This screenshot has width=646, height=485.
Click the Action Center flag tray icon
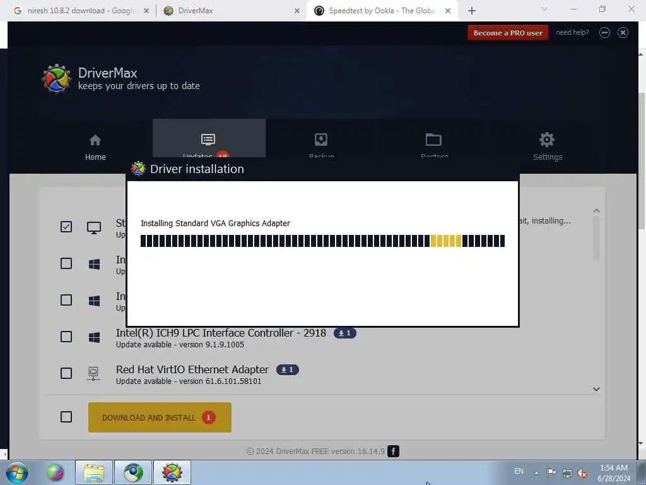(551, 472)
